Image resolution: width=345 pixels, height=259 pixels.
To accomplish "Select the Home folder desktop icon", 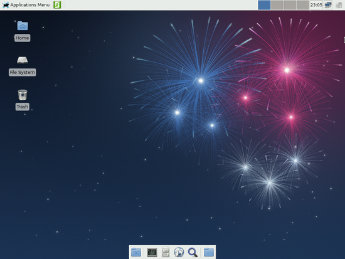I will click(23, 26).
